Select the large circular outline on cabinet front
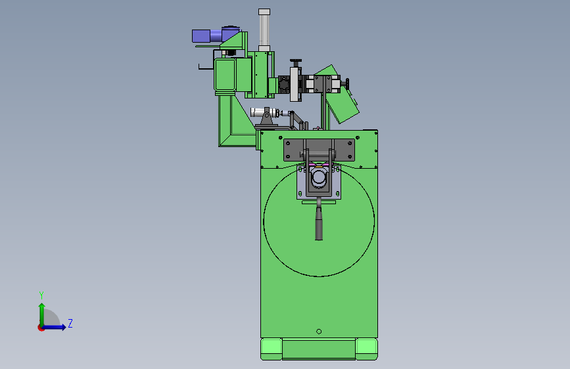The image size is (570, 369). pos(319,221)
